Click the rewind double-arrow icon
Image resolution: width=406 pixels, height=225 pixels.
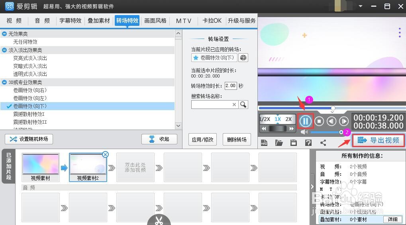pos(264,128)
